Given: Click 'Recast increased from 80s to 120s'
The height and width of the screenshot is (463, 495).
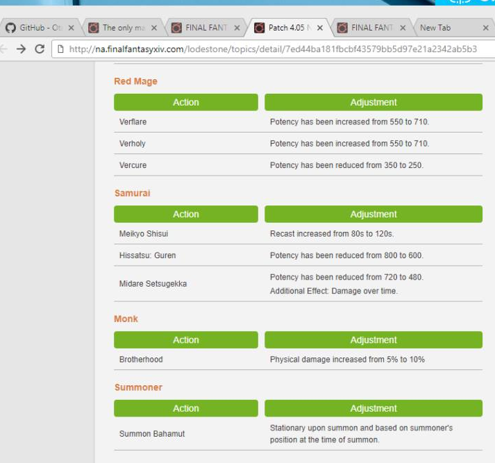Looking at the screenshot, I should click(x=332, y=234).
